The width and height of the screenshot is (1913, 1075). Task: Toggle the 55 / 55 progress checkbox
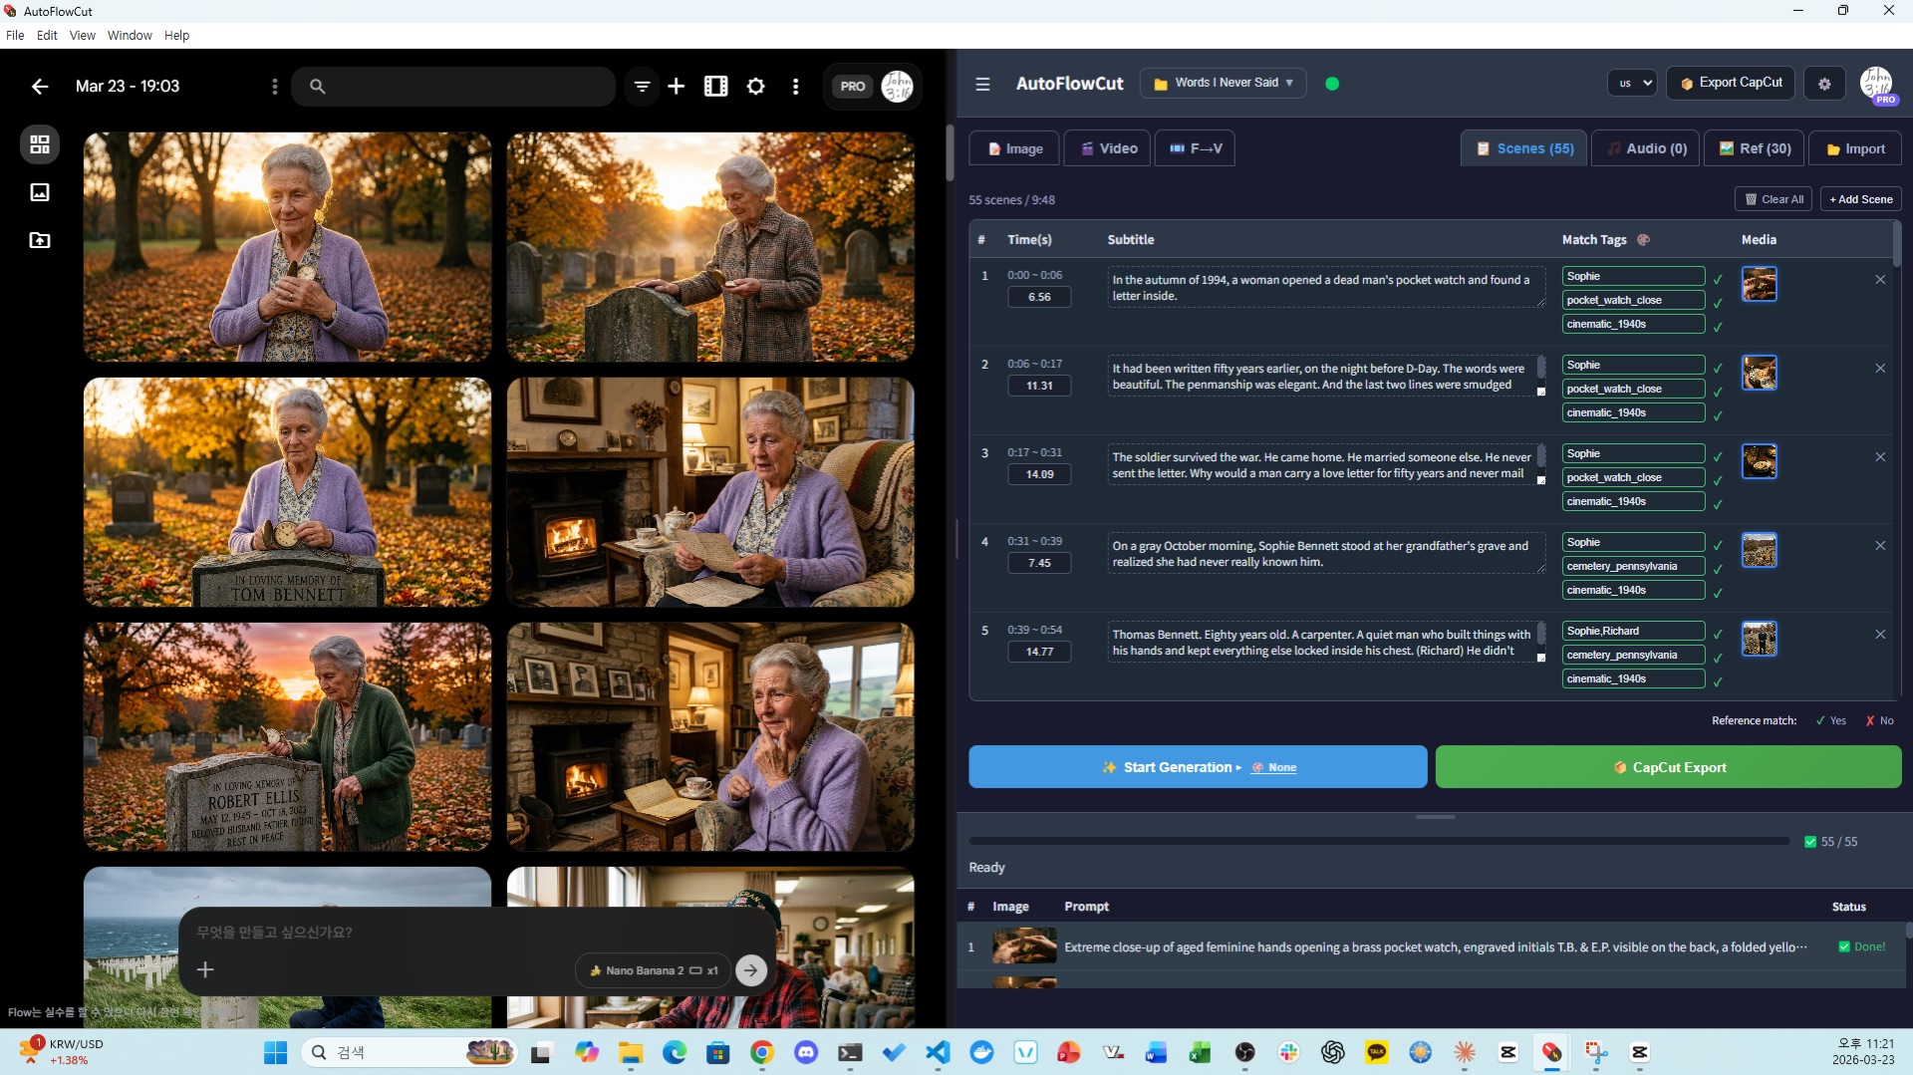1810,842
